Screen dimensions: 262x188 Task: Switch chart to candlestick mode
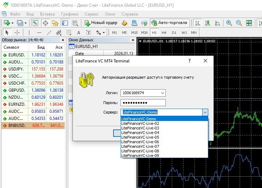coord(208,23)
